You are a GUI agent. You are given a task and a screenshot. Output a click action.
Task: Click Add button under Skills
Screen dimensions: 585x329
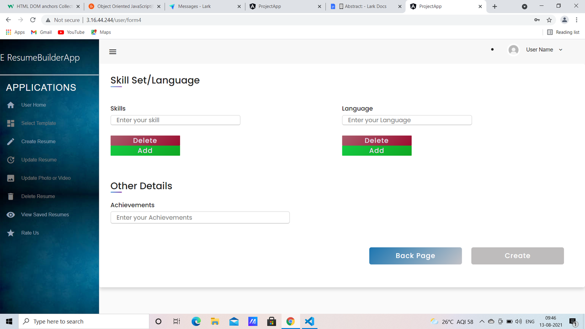point(145,151)
